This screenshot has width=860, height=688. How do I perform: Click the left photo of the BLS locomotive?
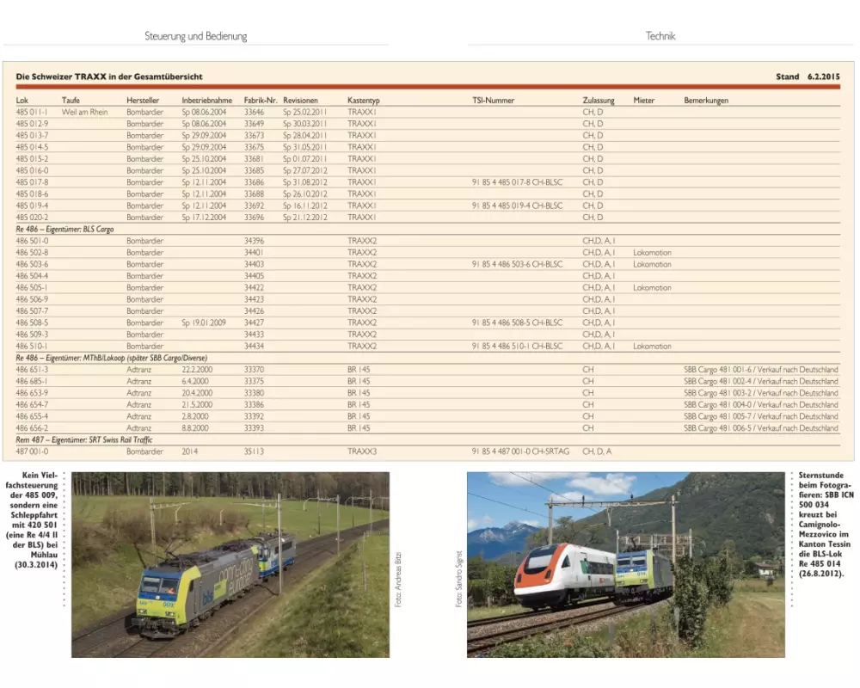click(230, 564)
